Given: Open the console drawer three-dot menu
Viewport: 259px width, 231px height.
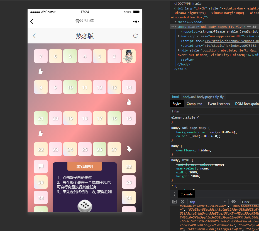Looking at the screenshot, I should tap(175, 194).
